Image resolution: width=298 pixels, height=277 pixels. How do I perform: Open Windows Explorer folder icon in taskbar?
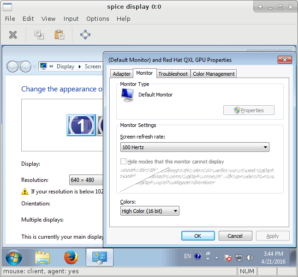pyautogui.click(x=42, y=257)
